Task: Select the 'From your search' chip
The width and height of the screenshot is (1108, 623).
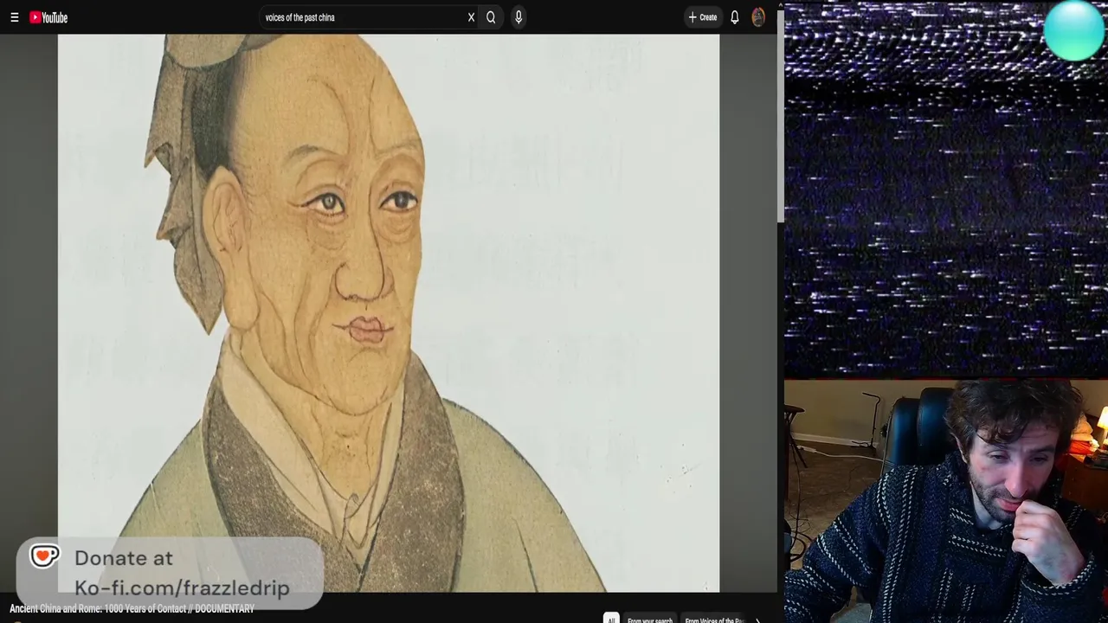Action: (x=650, y=620)
